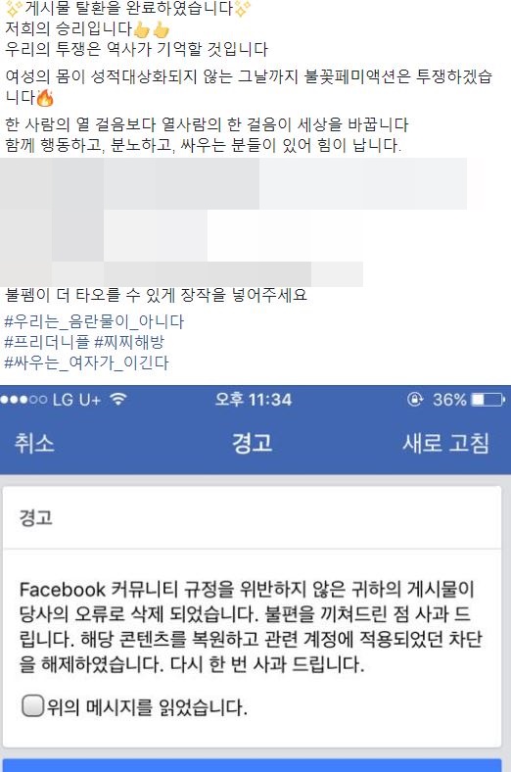Click the fire emoji after 투쟁하겠습니다
The image size is (511, 772).
(45, 98)
